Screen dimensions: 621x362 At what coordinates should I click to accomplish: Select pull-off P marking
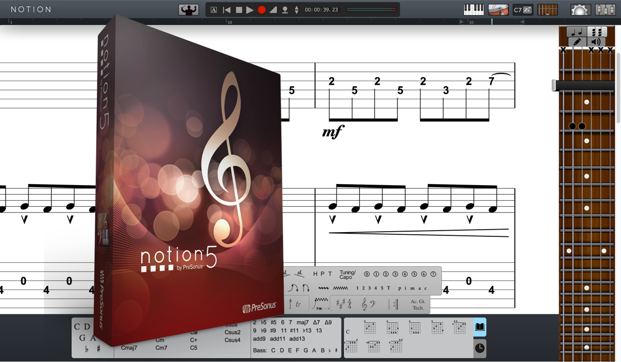pos(322,274)
